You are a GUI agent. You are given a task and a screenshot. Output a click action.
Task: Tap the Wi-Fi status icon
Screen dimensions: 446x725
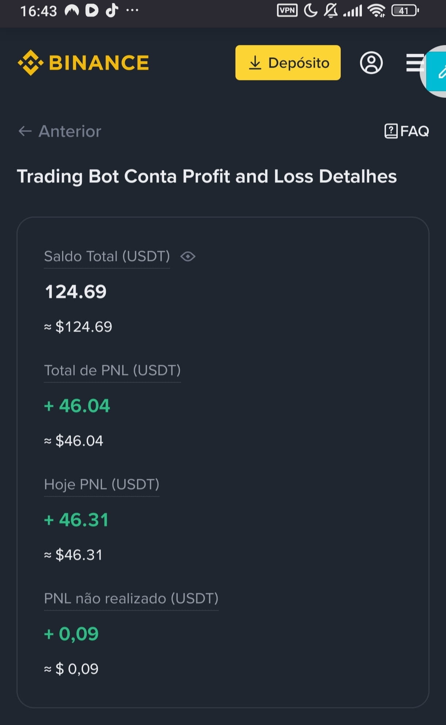377,11
